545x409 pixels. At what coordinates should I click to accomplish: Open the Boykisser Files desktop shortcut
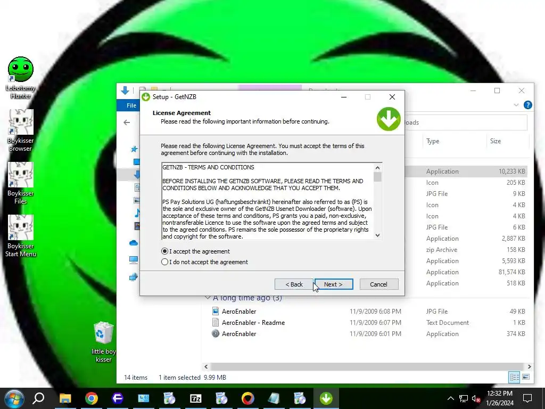pos(21,183)
